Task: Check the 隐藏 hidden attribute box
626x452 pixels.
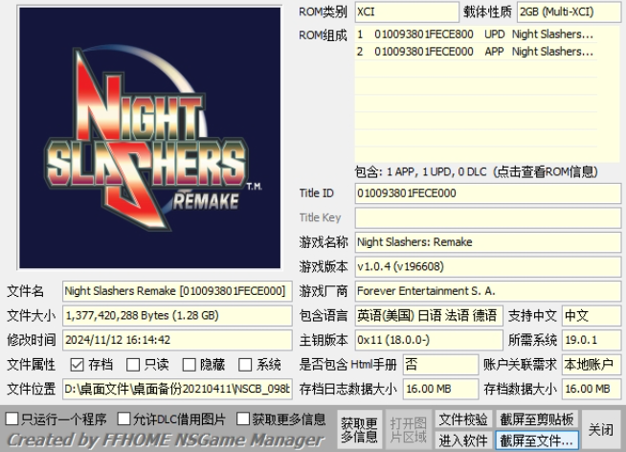Action: pos(189,365)
